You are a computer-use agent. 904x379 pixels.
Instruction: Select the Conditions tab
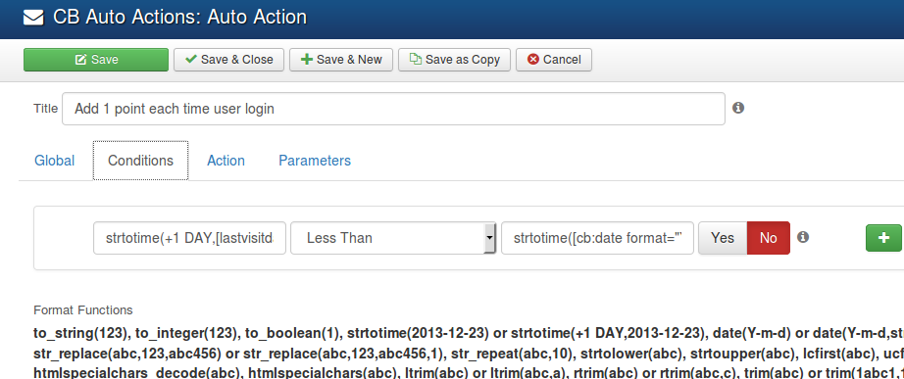140,161
